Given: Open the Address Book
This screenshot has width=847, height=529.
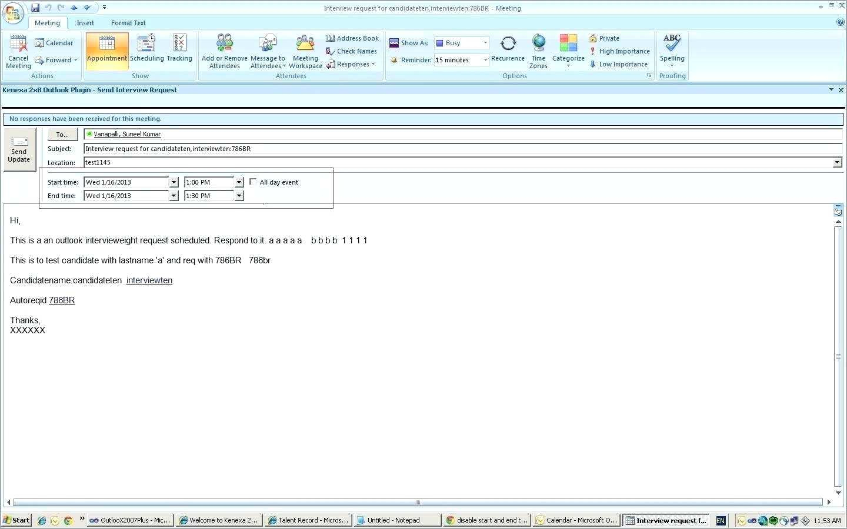Looking at the screenshot, I should (352, 38).
